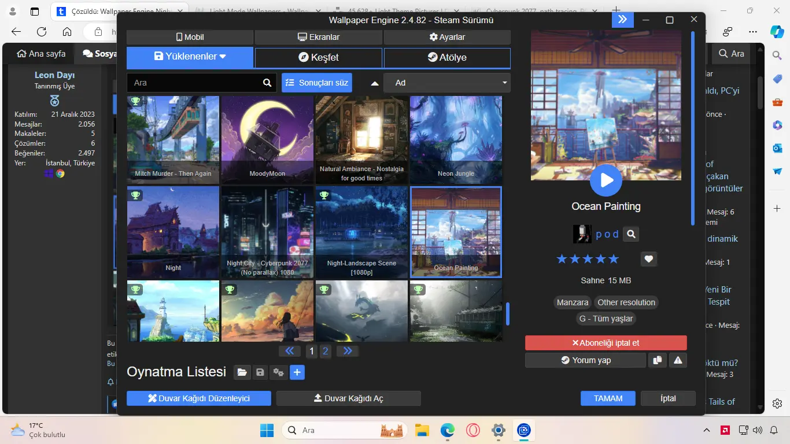
Task: Collapse side panel with the double-arrow button
Action: [622, 20]
